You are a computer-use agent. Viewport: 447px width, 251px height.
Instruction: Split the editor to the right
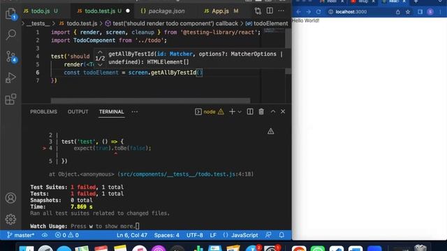[270, 11]
